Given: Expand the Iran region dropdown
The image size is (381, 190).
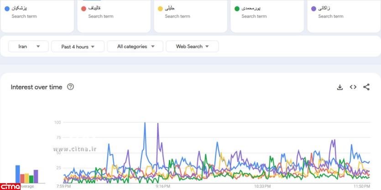Looking at the screenshot, I should pyautogui.click(x=28, y=46).
